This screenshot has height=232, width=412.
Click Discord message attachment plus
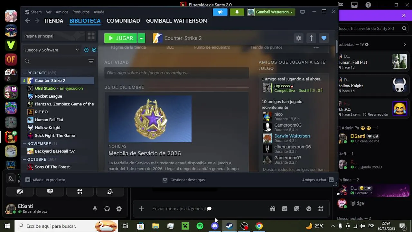click(x=141, y=209)
